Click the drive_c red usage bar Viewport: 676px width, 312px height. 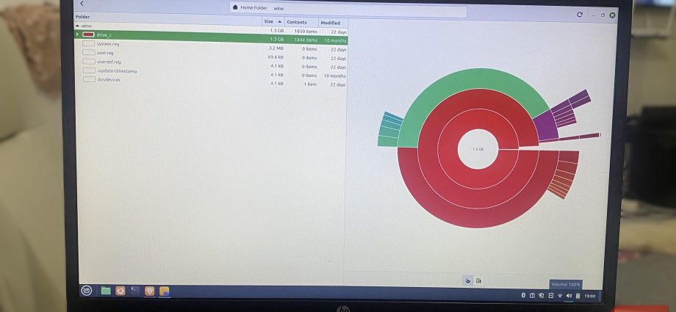point(88,35)
